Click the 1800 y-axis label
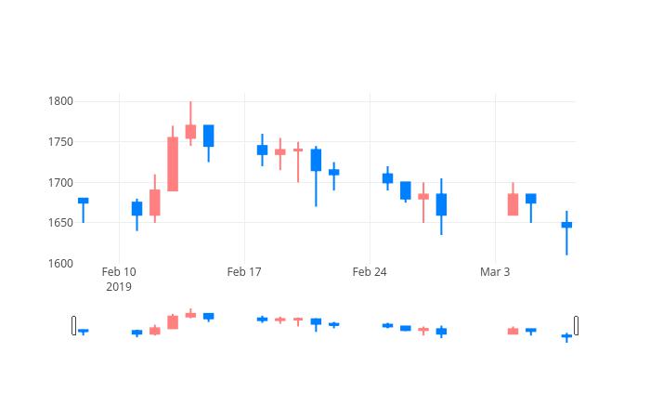650x418 pixels. [x=60, y=101]
